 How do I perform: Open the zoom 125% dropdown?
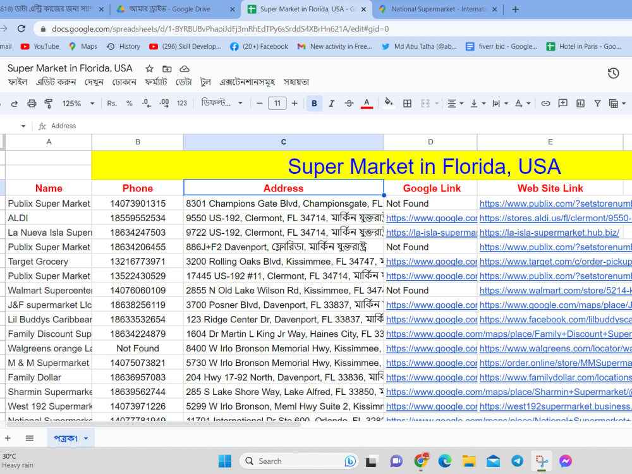pyautogui.click(x=78, y=104)
